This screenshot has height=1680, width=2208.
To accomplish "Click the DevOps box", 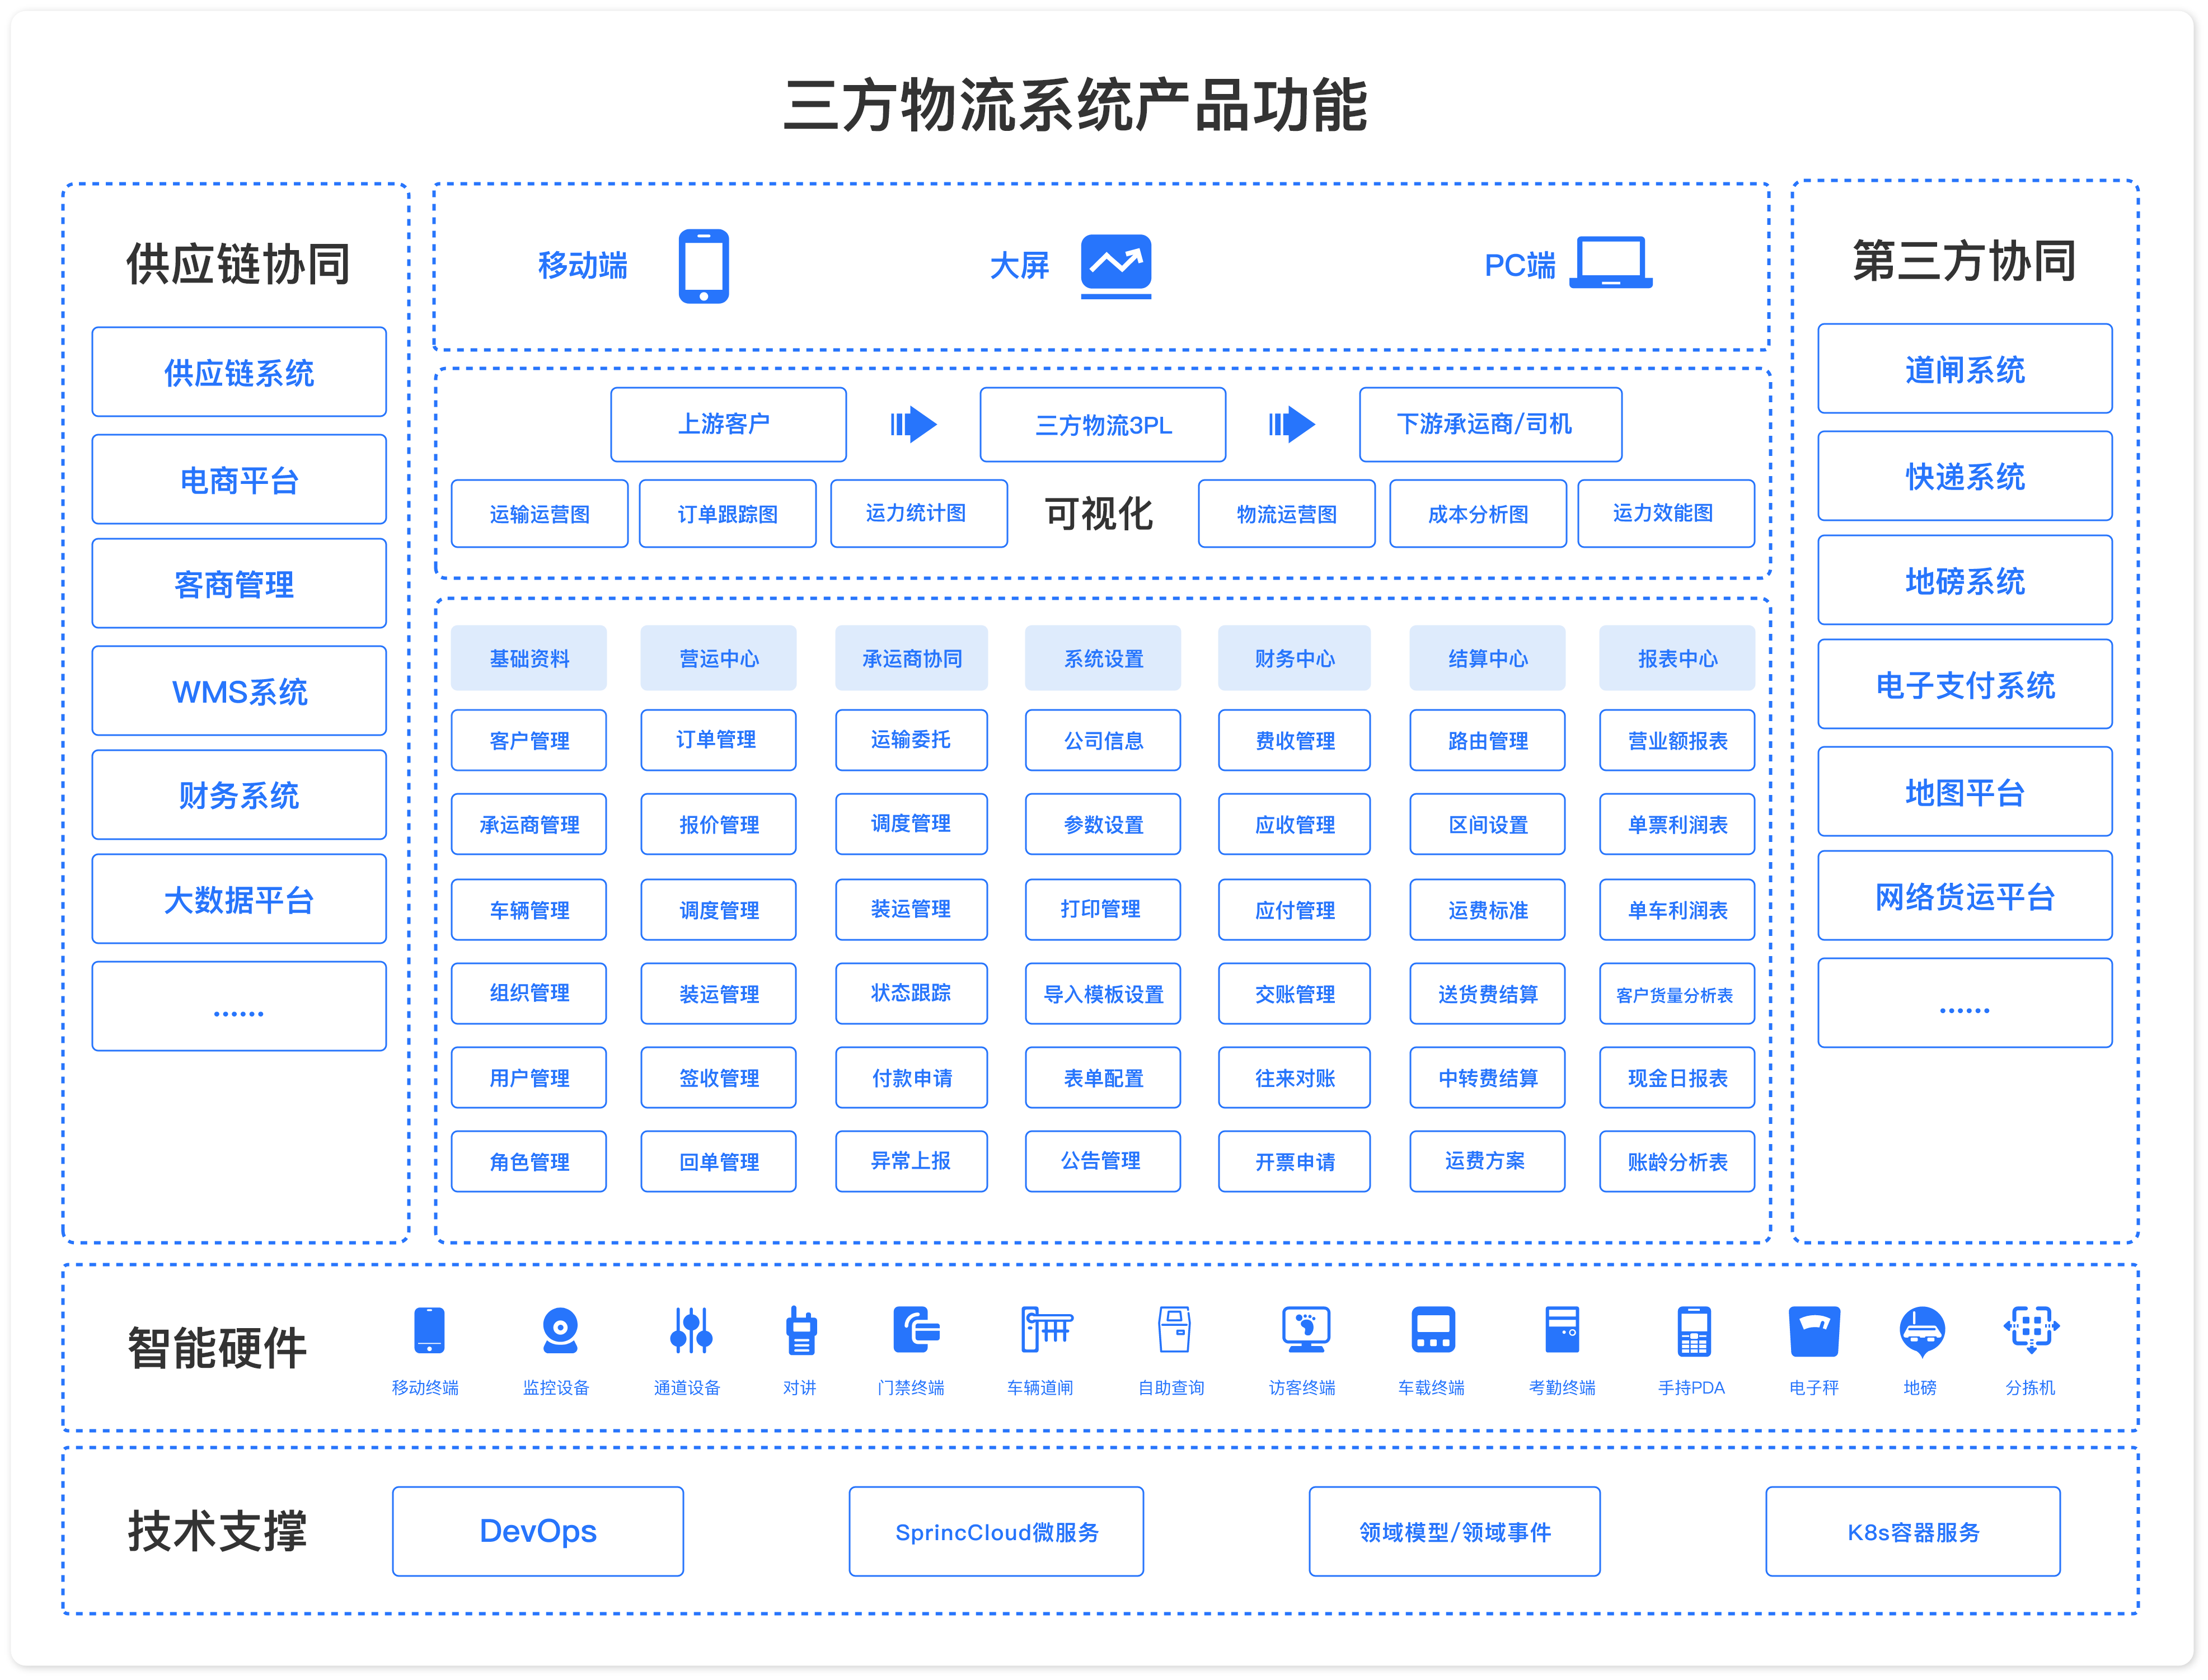I will pyautogui.click(x=538, y=1532).
